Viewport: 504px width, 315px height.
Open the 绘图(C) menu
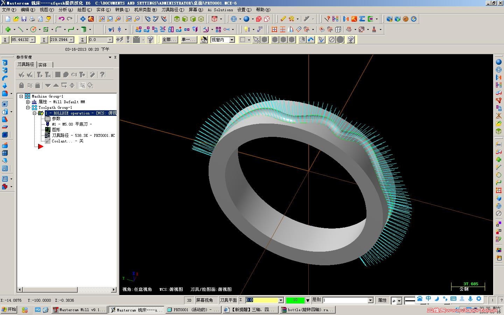tap(84, 10)
